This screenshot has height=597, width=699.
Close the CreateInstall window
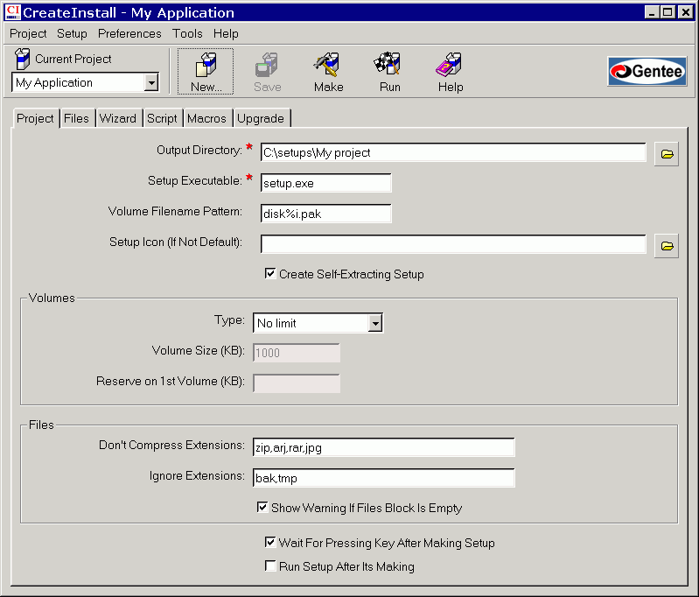685,12
